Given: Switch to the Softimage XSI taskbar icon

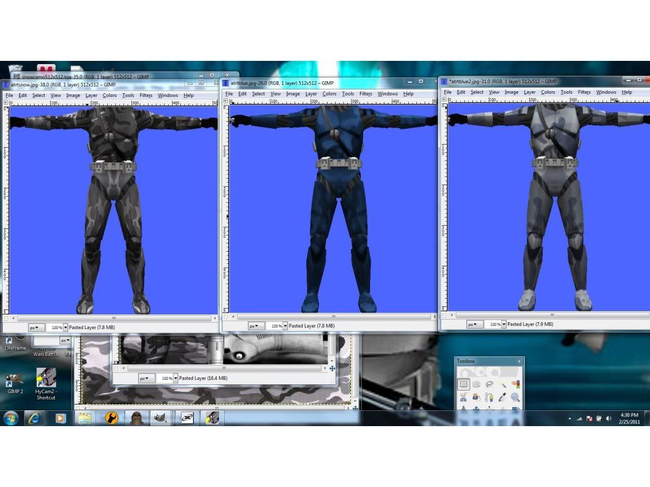Looking at the screenshot, I should coord(187,418).
